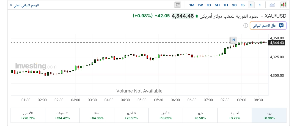Click the green up arrow near the price

(197, 16)
